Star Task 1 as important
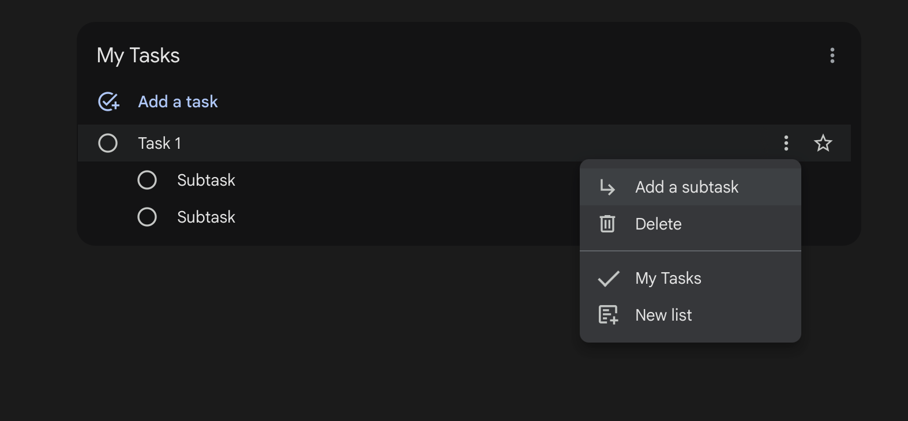 tap(823, 143)
